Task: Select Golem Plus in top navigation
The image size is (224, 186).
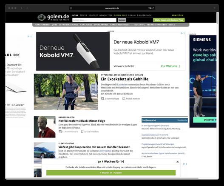Action: [x=120, y=15]
